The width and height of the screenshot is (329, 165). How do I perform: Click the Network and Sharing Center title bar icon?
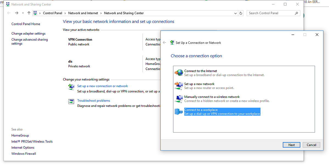(x=8, y=4)
